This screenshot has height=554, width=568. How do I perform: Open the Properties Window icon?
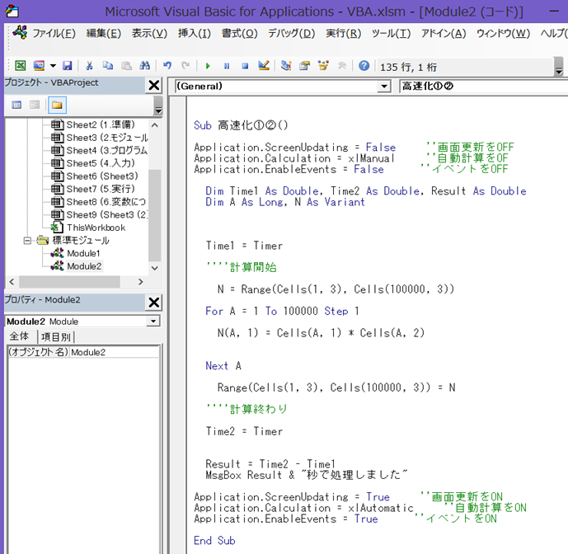coord(305,66)
